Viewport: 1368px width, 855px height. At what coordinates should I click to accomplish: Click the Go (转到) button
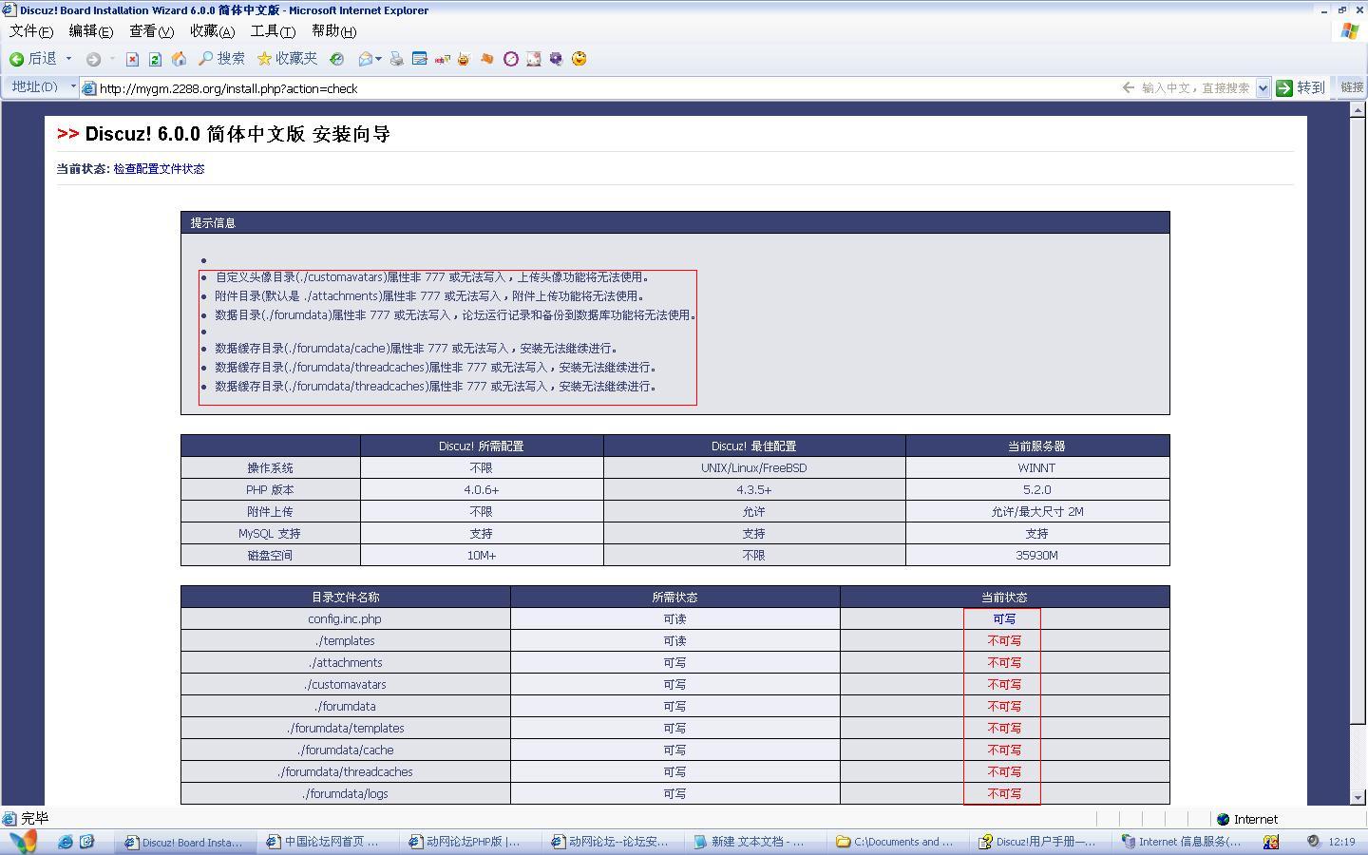pyautogui.click(x=1301, y=87)
